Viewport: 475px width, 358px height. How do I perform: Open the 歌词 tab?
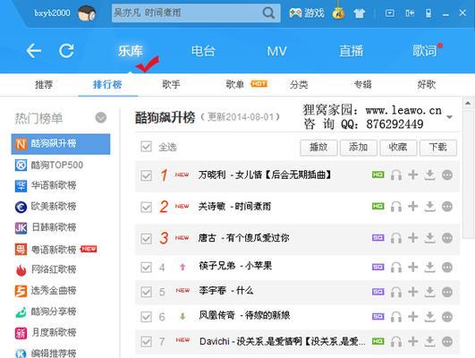[425, 51]
